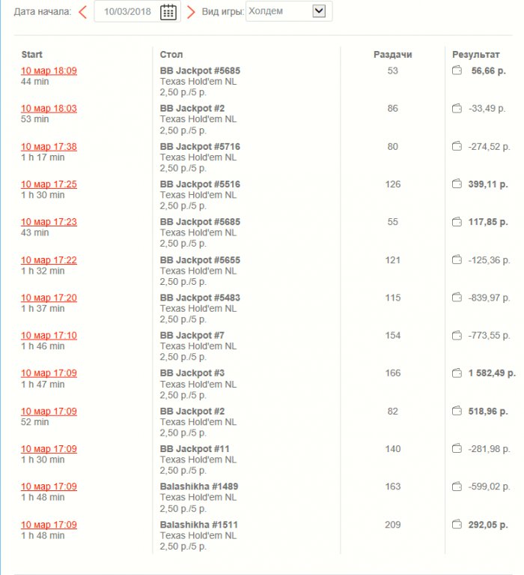Open session link 10 мар 17:20
The width and height of the screenshot is (524, 575).
49,298
